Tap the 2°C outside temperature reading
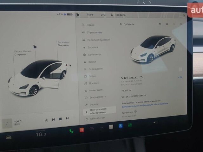Image resolution: width=203 pixels, height=152 pixels. 103,15
